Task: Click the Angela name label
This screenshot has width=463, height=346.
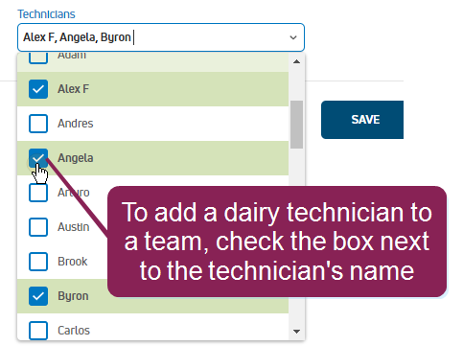Action: tap(76, 158)
